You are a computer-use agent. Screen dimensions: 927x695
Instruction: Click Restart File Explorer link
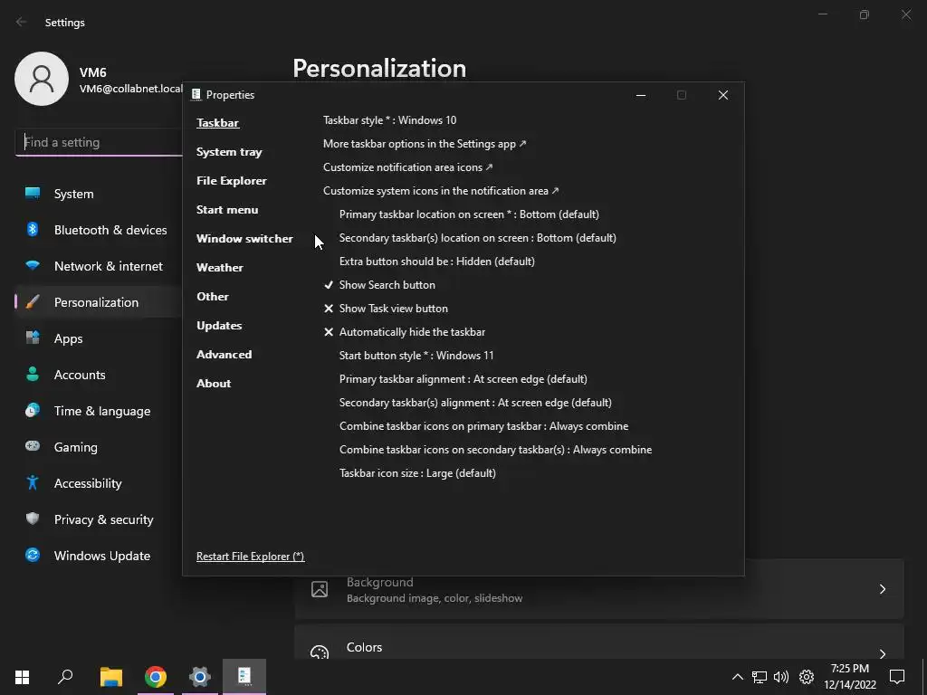coord(250,557)
